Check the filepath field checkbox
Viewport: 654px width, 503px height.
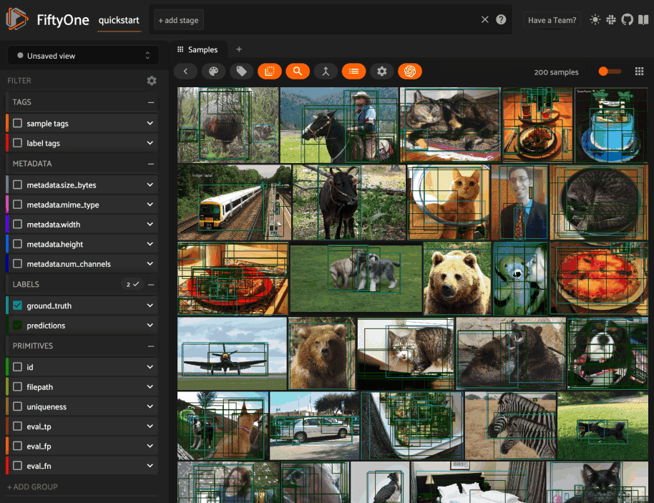(x=17, y=387)
